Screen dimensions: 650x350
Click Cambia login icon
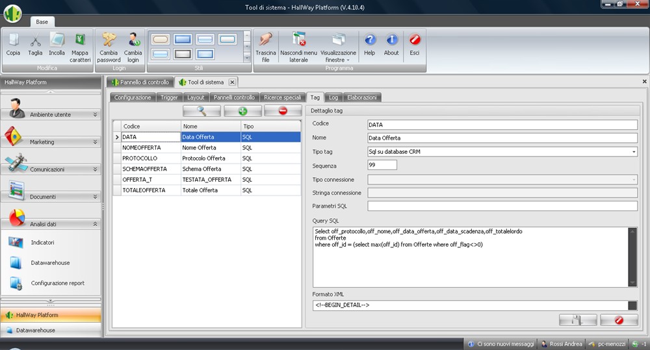click(133, 47)
